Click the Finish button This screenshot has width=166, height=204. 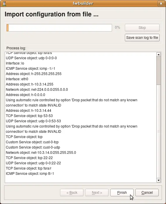(122, 193)
